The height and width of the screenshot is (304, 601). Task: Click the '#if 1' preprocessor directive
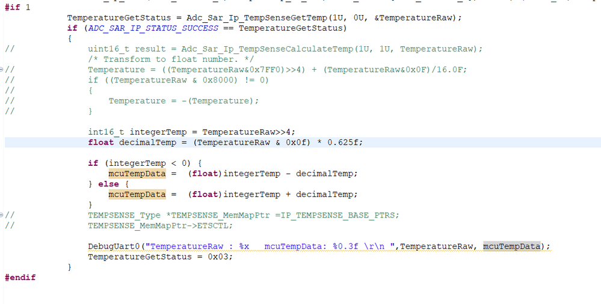[17, 7]
